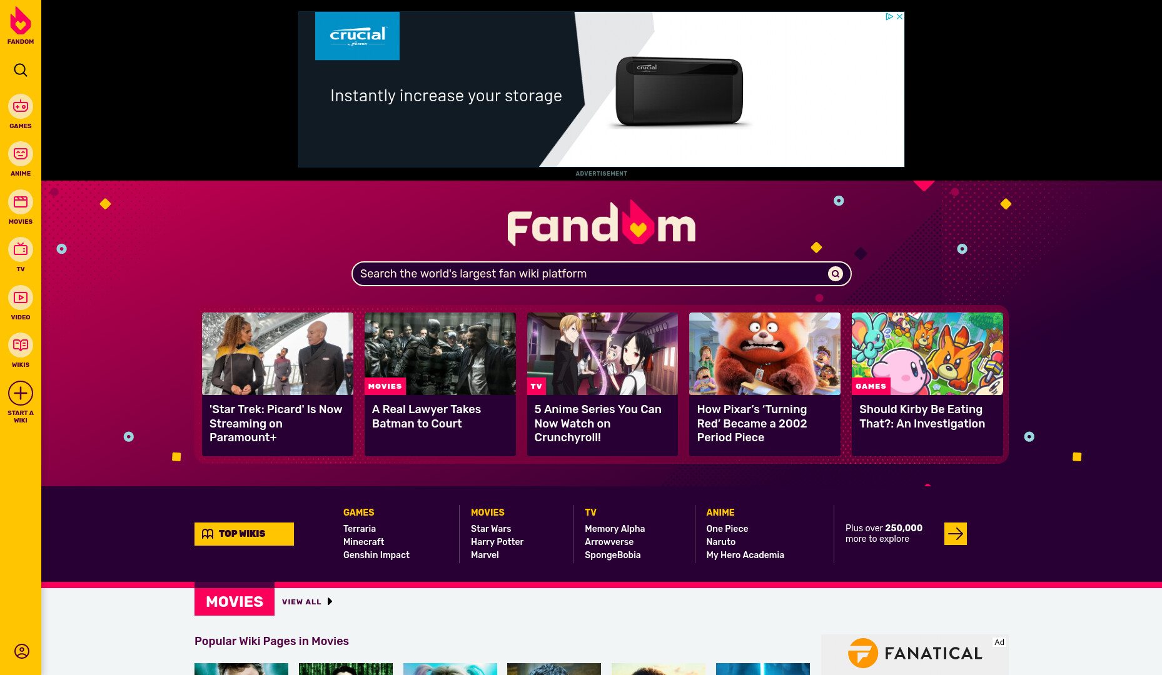Screen dimensions: 1162x675
Task: Open the Anime category icon
Action: pos(21,154)
